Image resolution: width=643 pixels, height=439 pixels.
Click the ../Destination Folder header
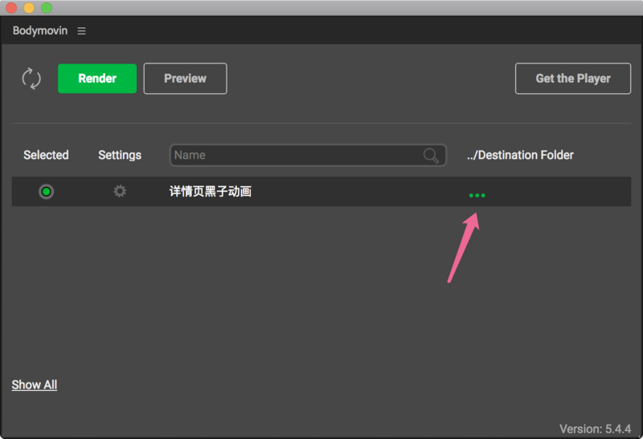520,155
